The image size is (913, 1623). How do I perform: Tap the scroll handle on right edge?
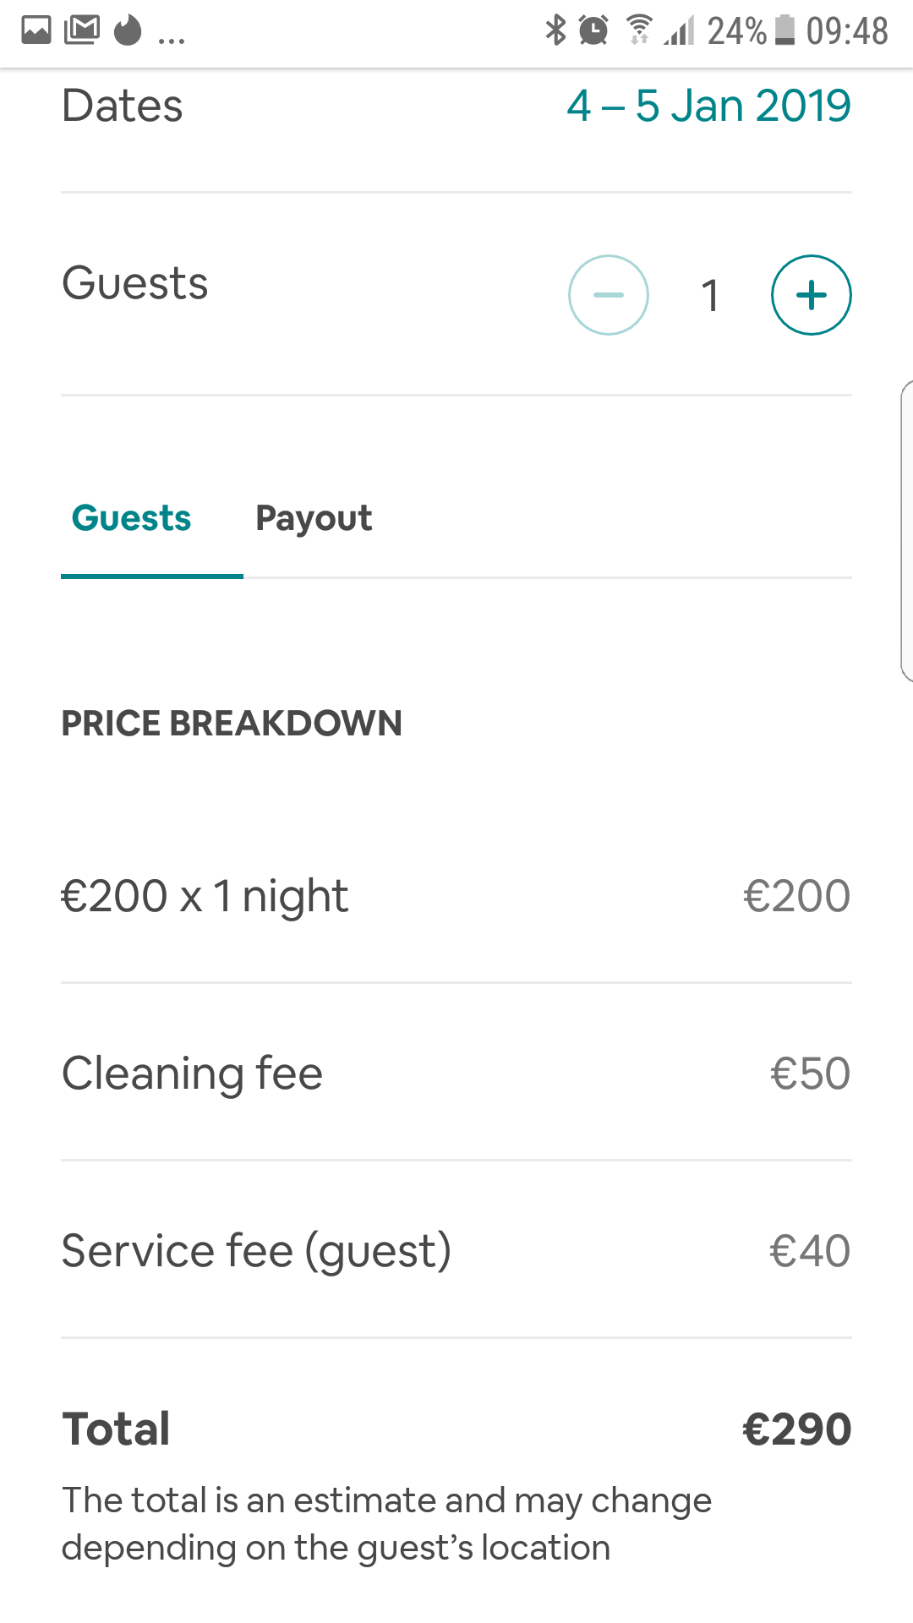point(906,531)
